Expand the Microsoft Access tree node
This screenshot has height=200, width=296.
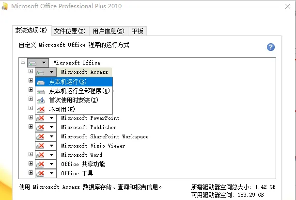tap(31, 71)
